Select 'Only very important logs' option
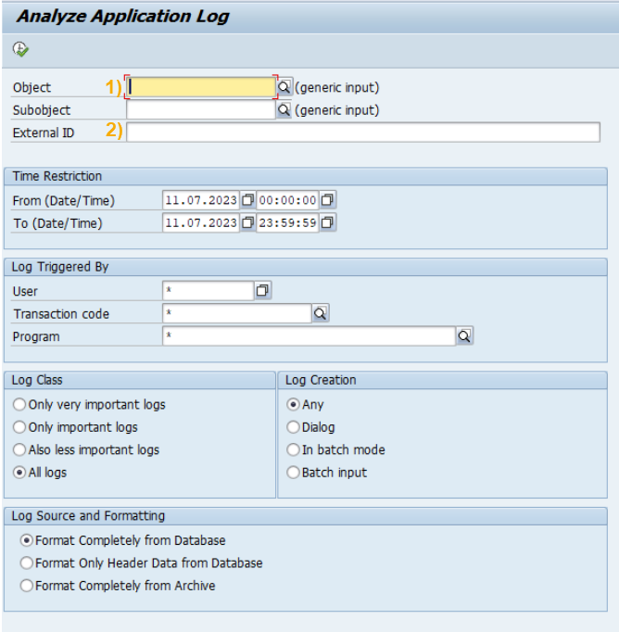Viewport: 619px width, 632px height. click(x=19, y=405)
